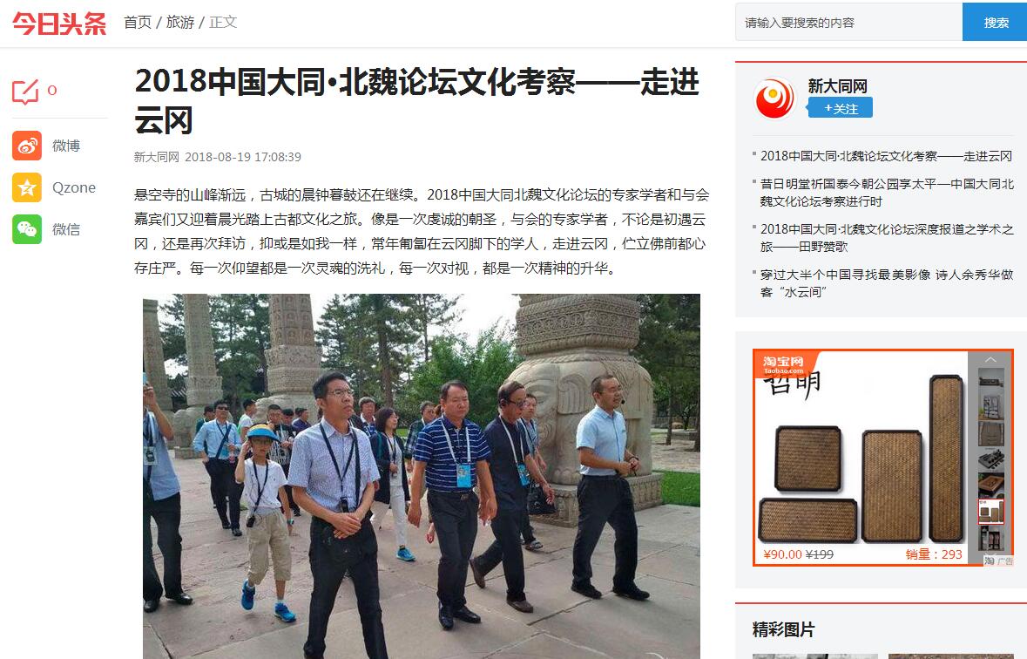Click the up chevron in ad thumbnail strip
Image resolution: width=1027 pixels, height=659 pixels.
(990, 359)
